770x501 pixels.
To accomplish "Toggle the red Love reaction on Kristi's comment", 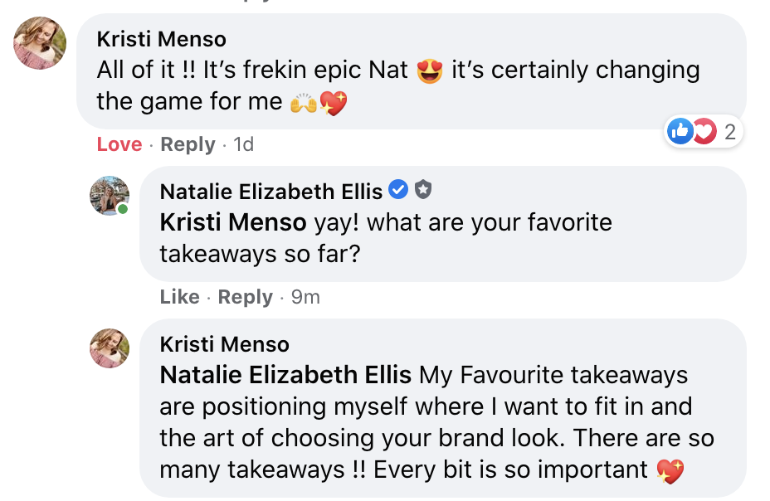I will (119, 144).
